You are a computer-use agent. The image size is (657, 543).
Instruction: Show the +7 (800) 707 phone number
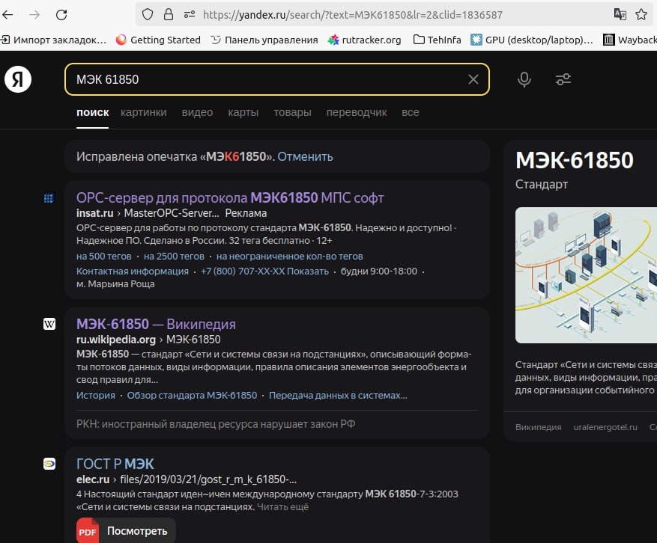click(x=264, y=271)
